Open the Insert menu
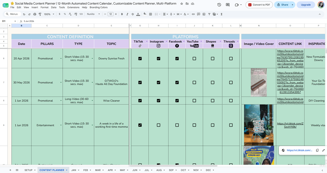The width and height of the screenshot is (327, 173). [34, 7]
